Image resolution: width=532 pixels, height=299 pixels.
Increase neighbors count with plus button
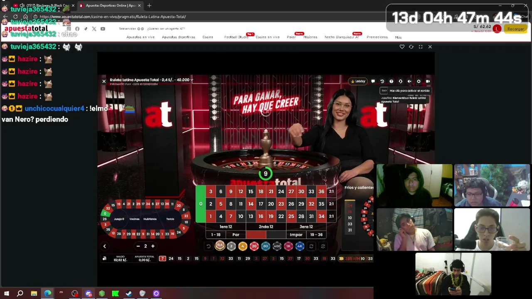click(153, 246)
